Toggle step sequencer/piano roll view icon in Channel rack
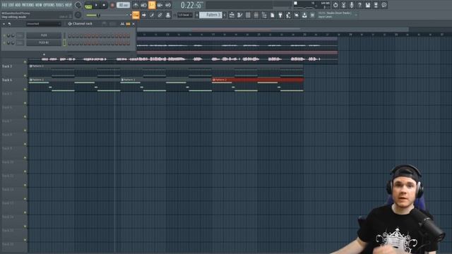 point(128,24)
